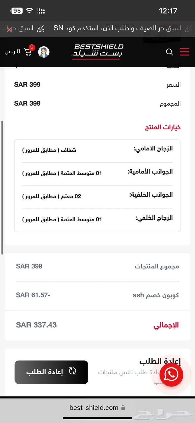Tap the best-shield.com address bar
The height and width of the screenshot is (423, 195).
click(94, 408)
